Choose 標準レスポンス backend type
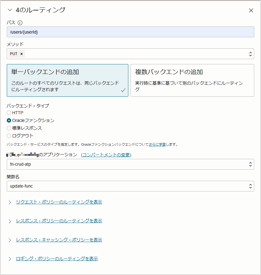261x275 pixels. click(9, 128)
